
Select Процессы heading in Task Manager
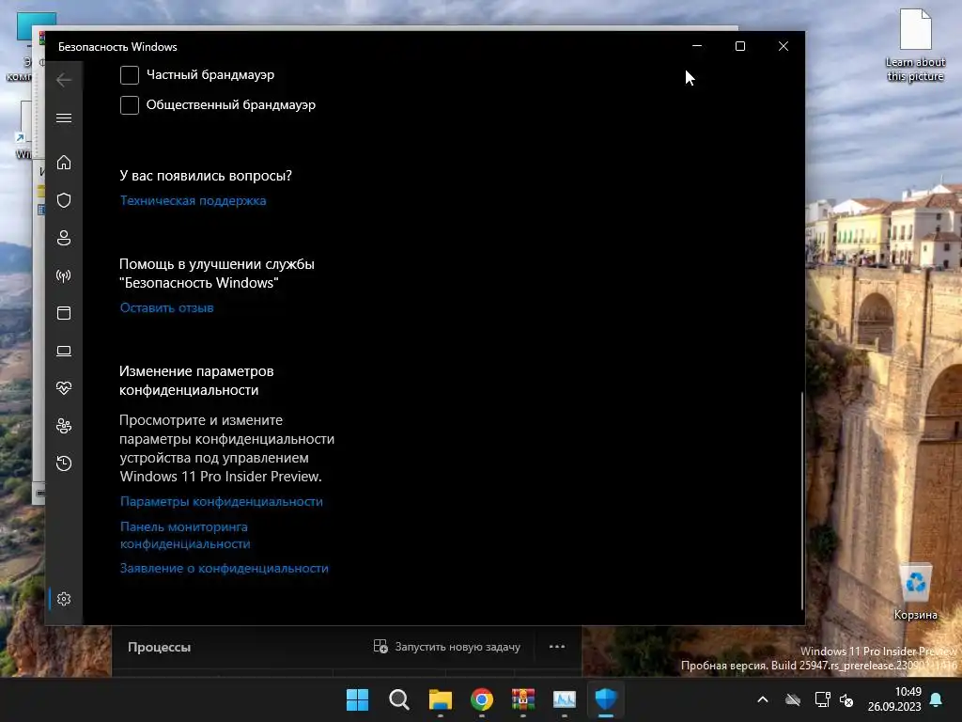click(x=160, y=647)
